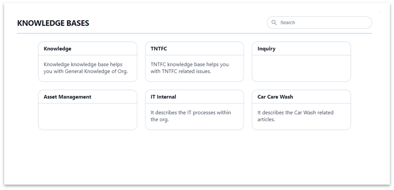Open the Knowledge card title
This screenshot has width=394, height=190.
point(58,49)
